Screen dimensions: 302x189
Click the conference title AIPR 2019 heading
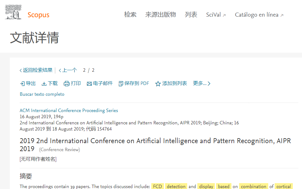pyautogui.click(x=155, y=145)
